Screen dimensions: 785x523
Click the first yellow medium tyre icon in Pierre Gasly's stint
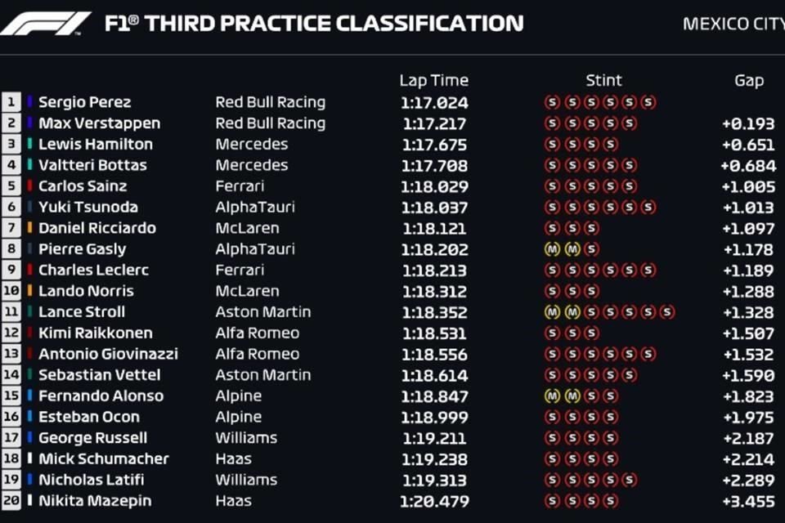(x=552, y=249)
